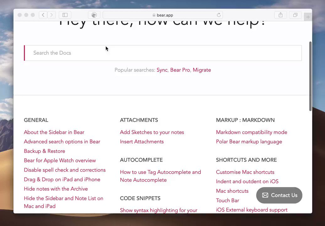Open Advanced search options in Bear
325x226 pixels.
coord(62,142)
